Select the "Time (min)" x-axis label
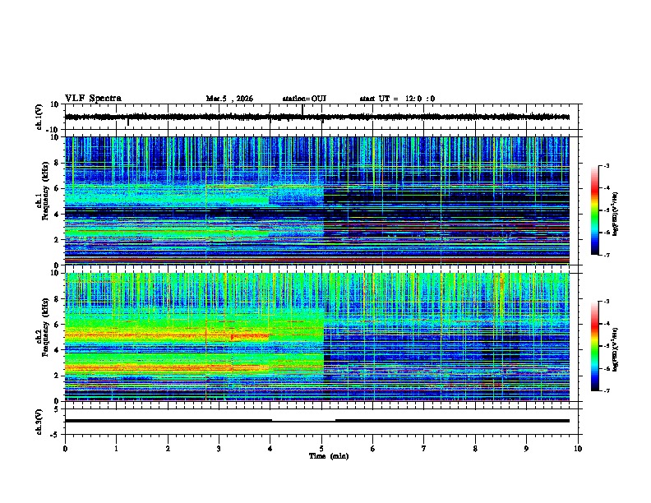The width and height of the screenshot is (651, 503). (x=329, y=456)
